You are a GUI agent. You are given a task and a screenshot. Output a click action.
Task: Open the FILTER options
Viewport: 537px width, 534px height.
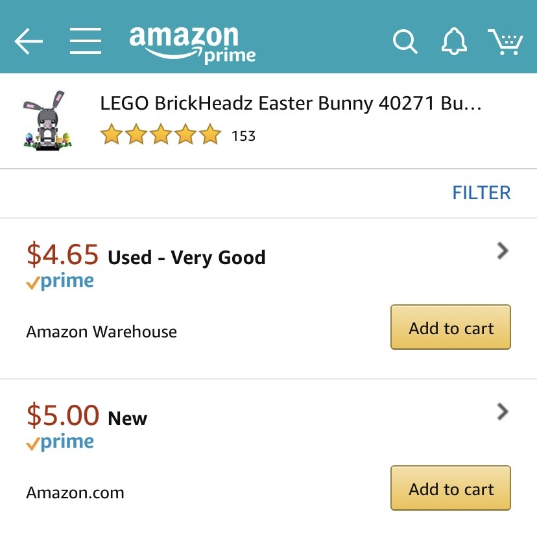tap(481, 193)
